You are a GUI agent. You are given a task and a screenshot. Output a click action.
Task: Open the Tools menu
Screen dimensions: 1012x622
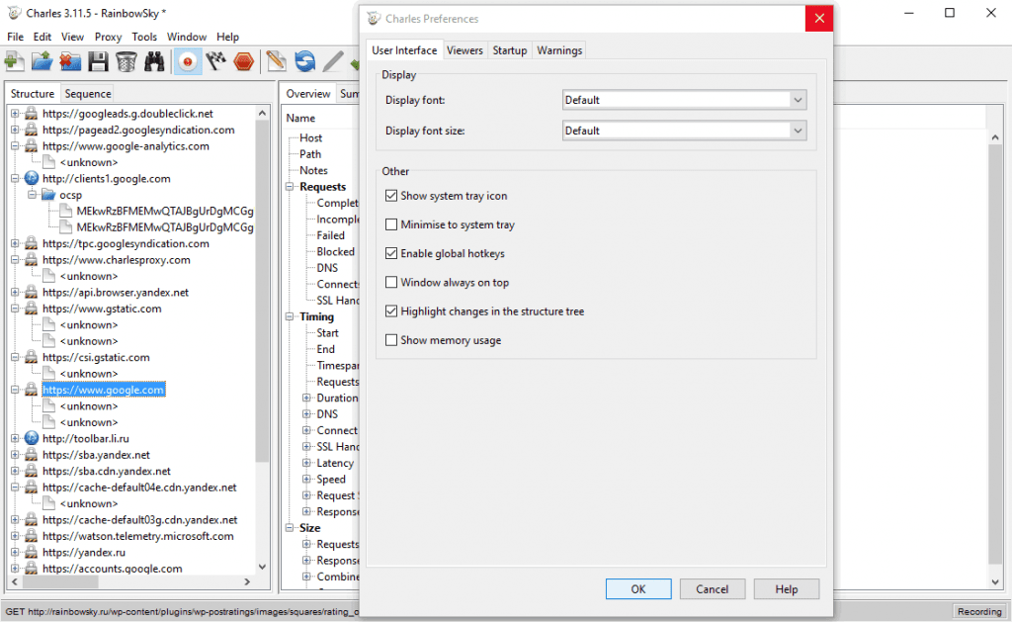[144, 37]
